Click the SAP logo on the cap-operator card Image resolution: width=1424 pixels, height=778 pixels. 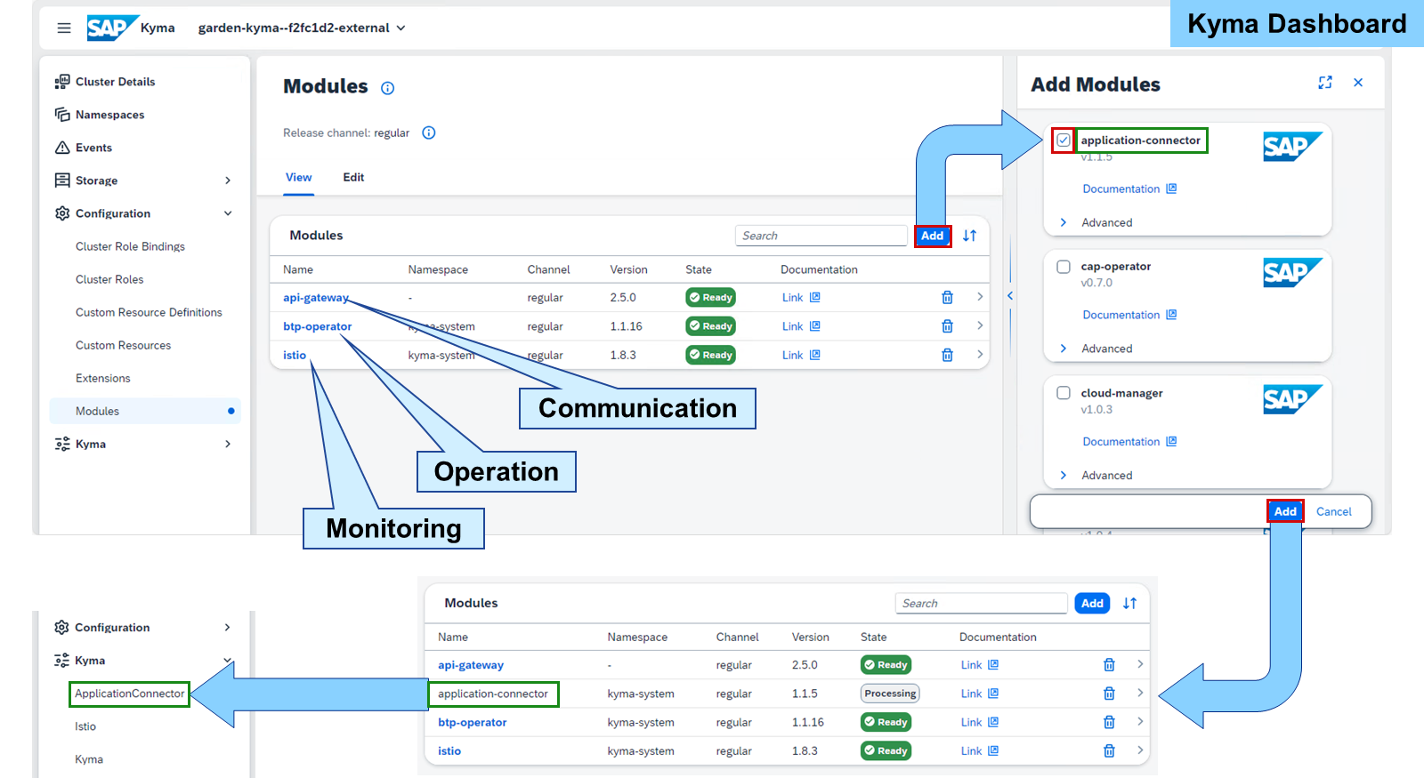[1292, 272]
